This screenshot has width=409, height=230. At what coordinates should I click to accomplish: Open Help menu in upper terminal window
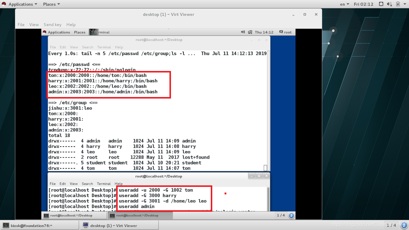119,47
